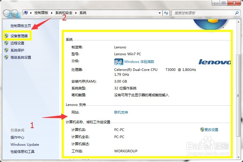Open 操作中心 link
This screenshot has width=243, height=162.
pos(17,138)
